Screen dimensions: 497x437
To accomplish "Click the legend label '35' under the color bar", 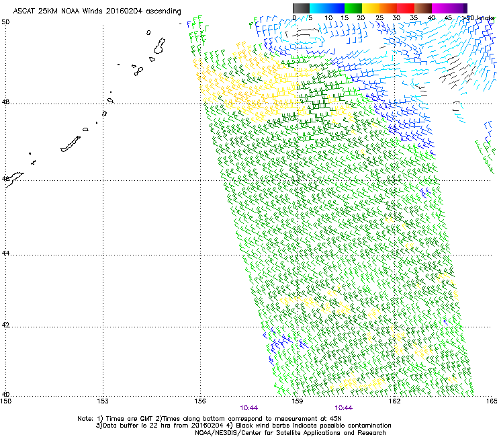I will 414,18.
